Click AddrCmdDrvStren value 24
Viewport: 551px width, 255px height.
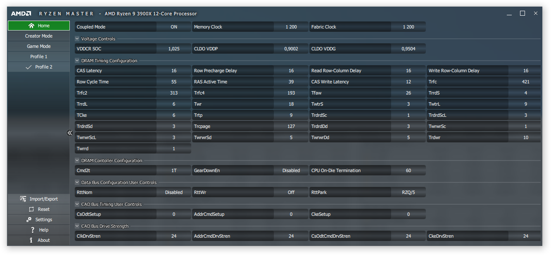coord(291,236)
